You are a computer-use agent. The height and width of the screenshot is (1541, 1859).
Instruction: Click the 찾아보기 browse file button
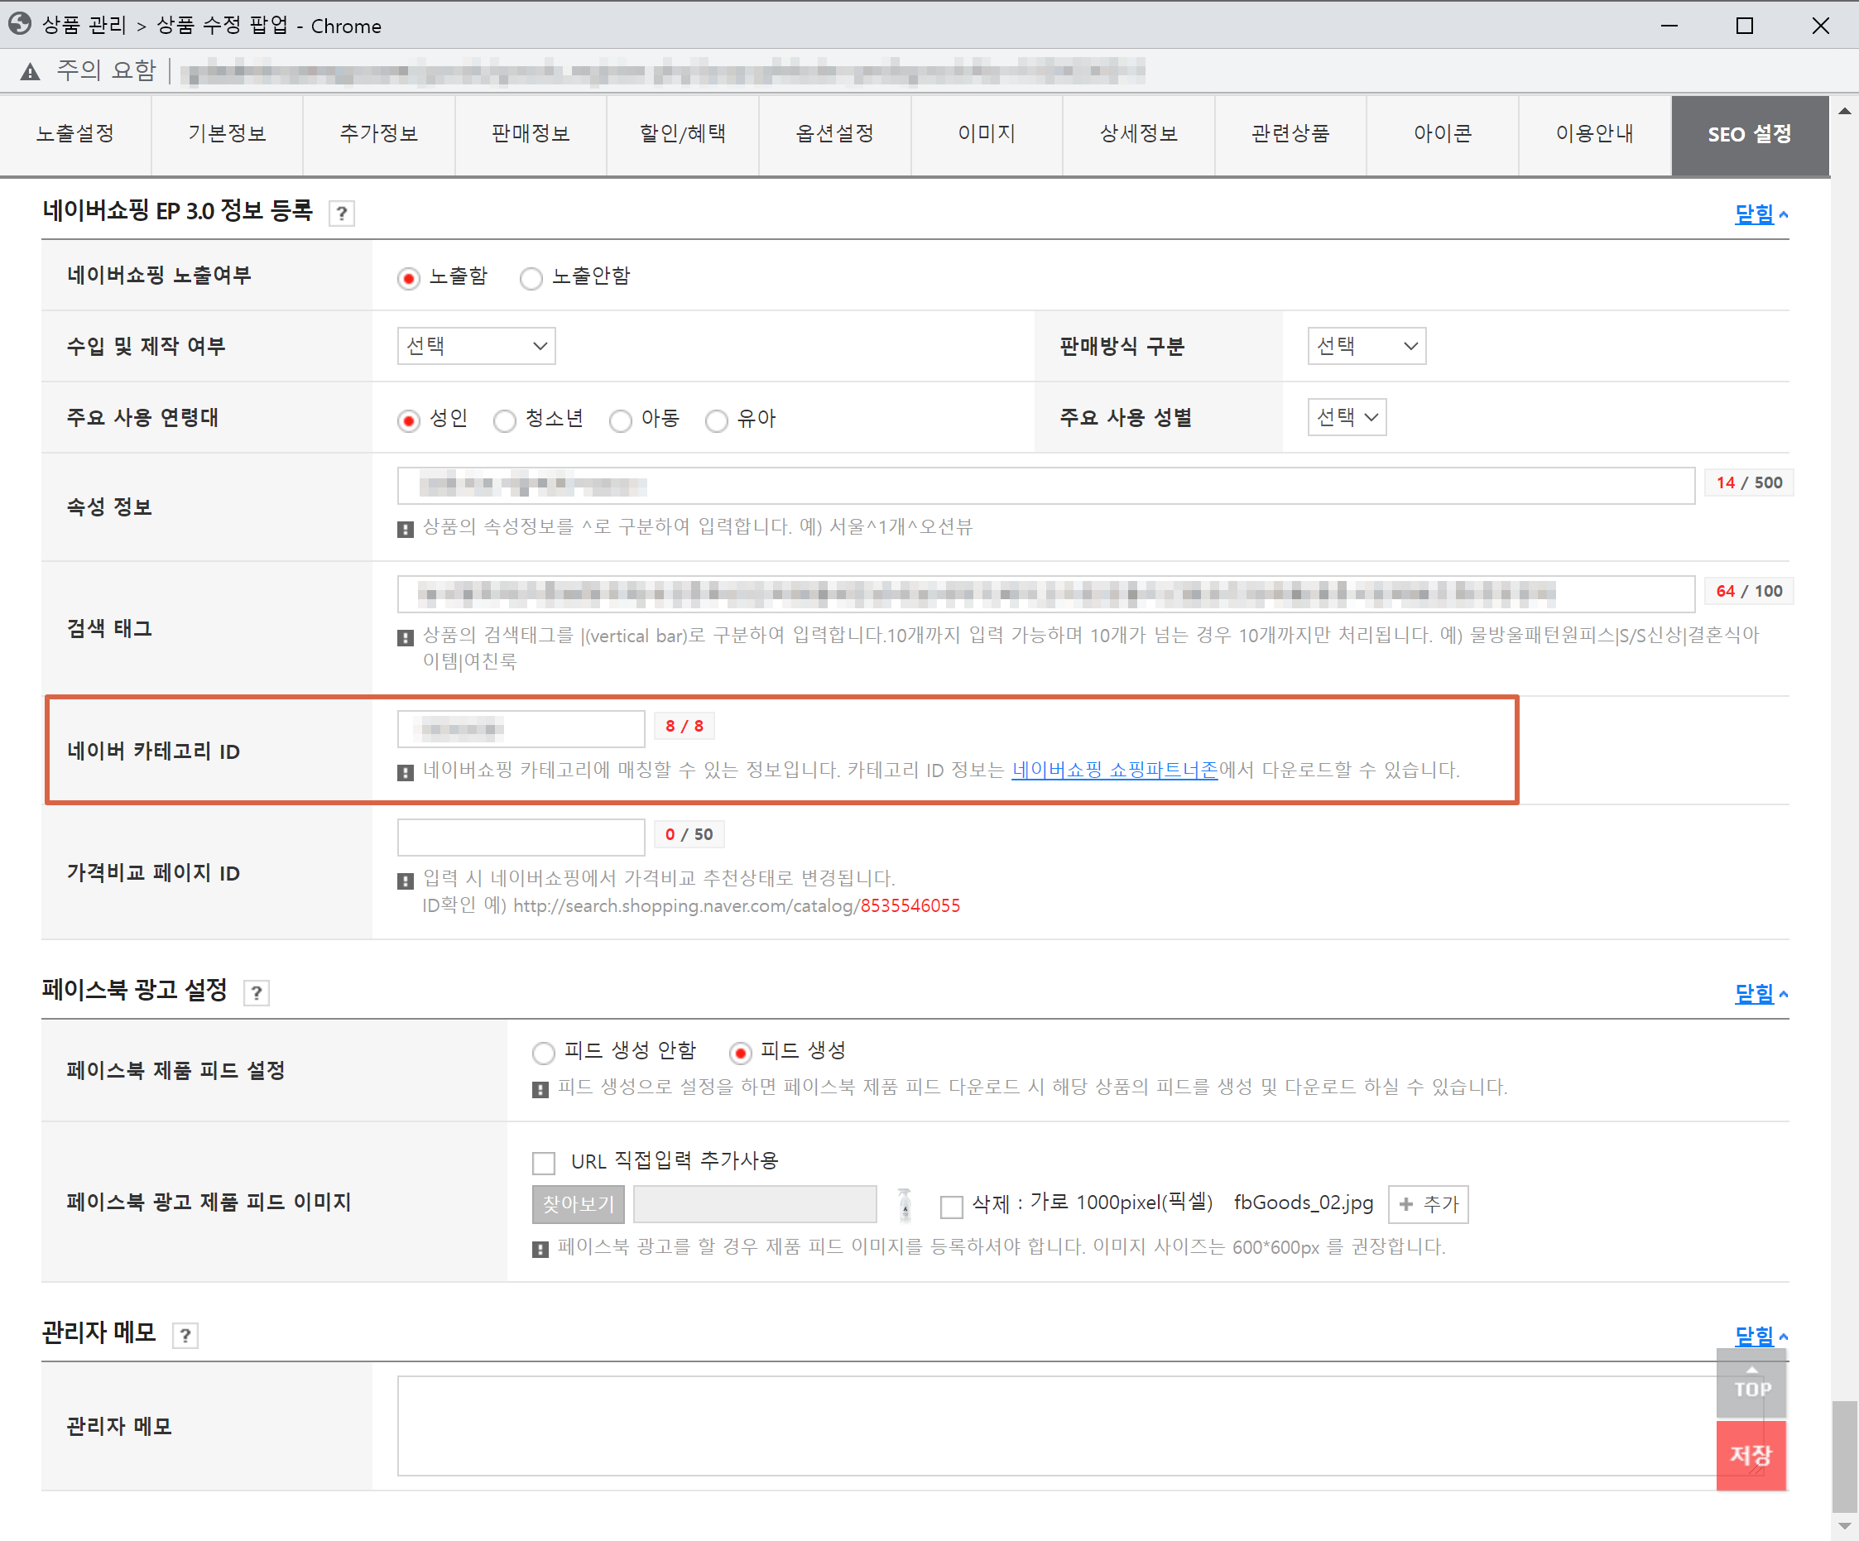(x=578, y=1205)
